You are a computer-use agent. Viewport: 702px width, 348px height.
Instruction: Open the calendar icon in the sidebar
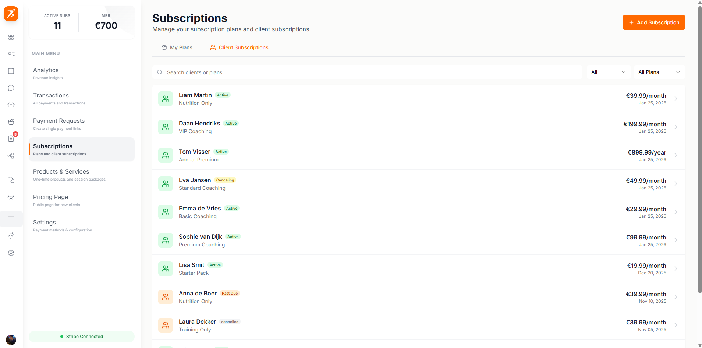coord(11,71)
